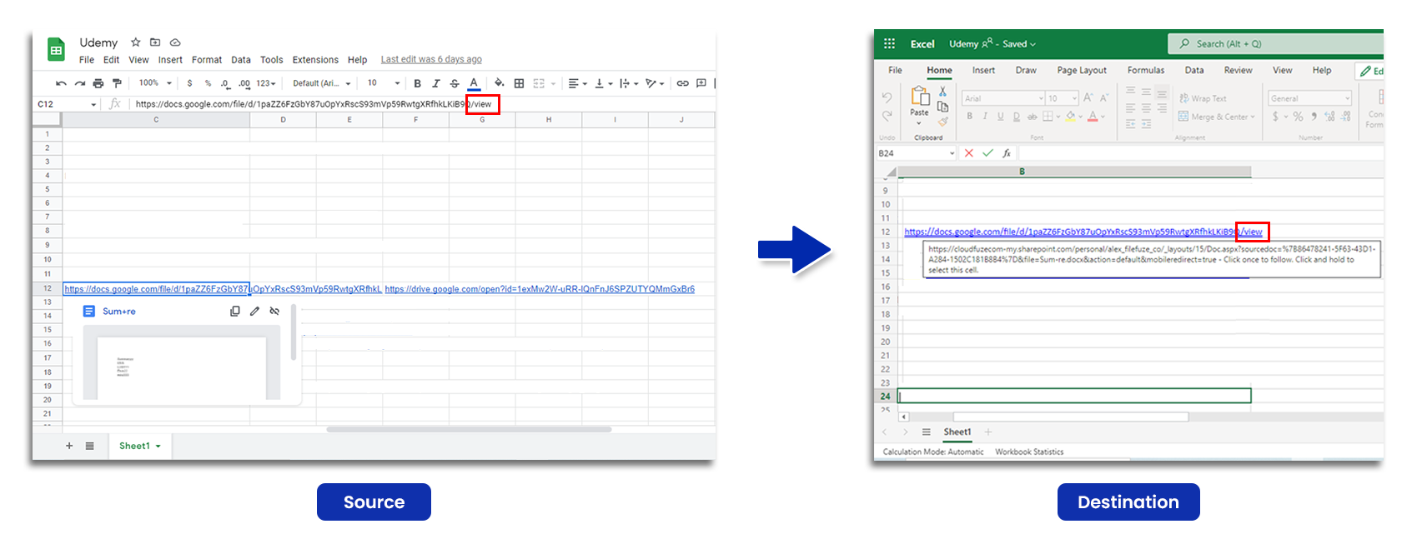Open the 123 number format dropdown
This screenshot has height=539, width=1417.
(x=266, y=83)
